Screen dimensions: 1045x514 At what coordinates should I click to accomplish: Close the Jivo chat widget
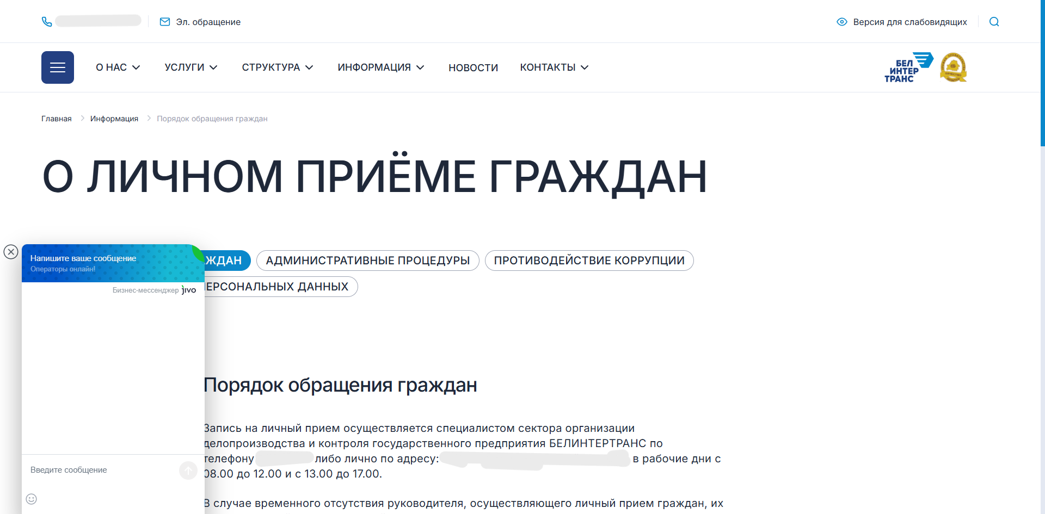click(x=11, y=252)
